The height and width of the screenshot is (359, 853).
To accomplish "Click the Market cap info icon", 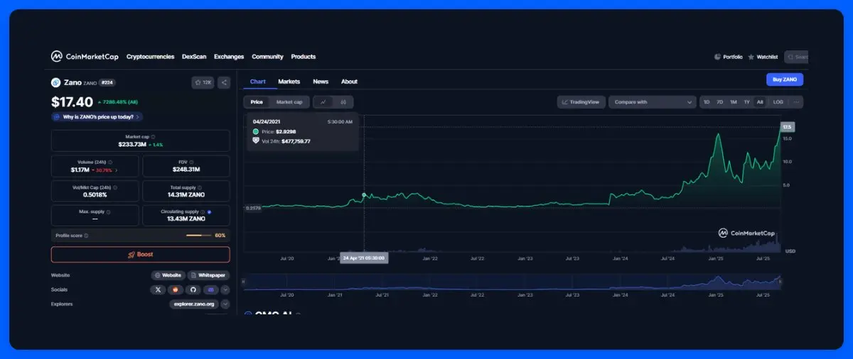I will pos(153,137).
